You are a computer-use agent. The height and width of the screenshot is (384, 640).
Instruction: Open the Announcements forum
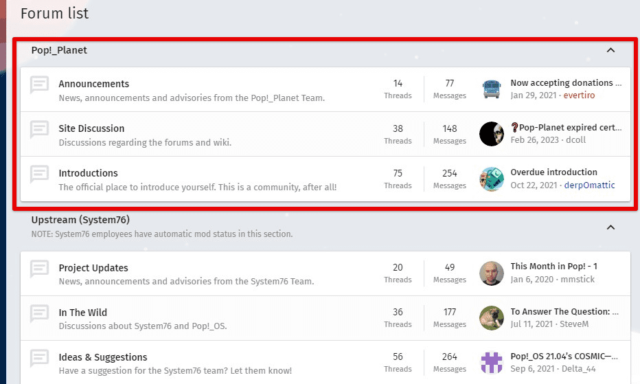[x=94, y=84]
